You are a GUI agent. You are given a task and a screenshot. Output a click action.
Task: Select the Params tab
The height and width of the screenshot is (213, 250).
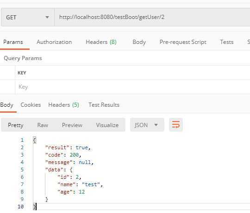pyautogui.click(x=13, y=42)
